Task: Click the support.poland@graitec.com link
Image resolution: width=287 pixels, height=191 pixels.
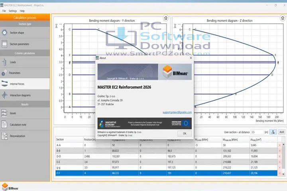Action: (x=177, y=112)
